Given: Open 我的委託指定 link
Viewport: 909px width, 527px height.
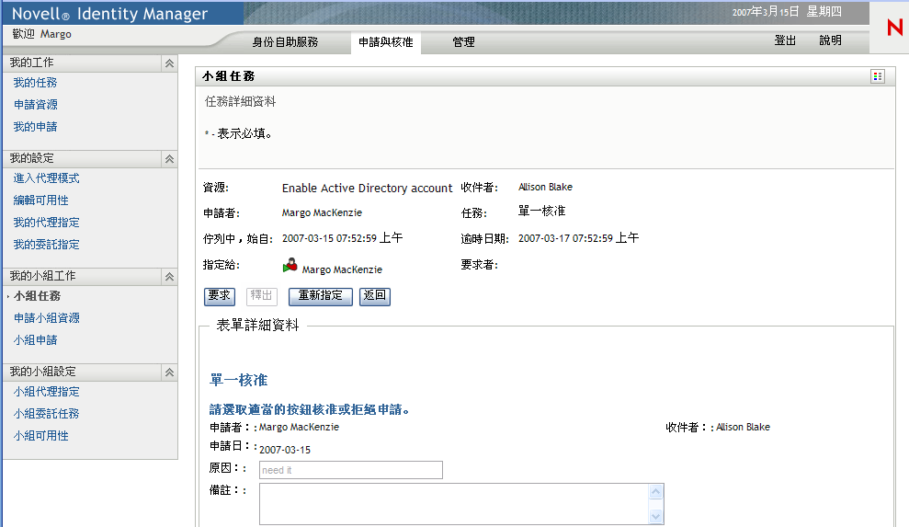Looking at the screenshot, I should 46,245.
